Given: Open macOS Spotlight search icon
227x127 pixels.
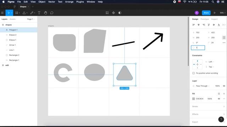Looking at the screenshot, I should point(213,2).
